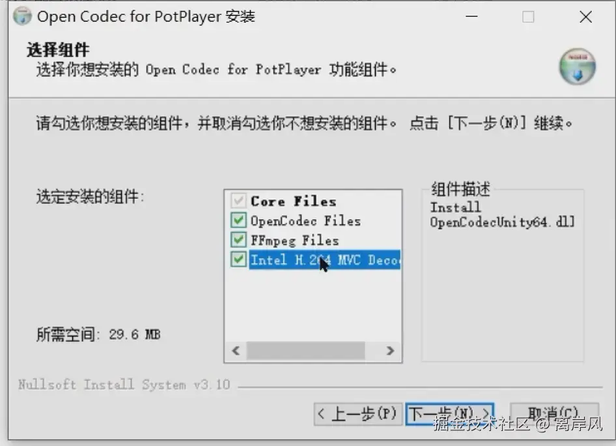Select the FFmpeg Files component row

click(294, 241)
